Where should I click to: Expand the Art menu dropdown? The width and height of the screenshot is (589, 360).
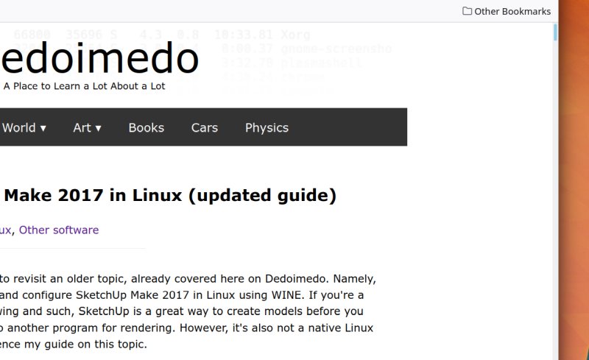[87, 127]
